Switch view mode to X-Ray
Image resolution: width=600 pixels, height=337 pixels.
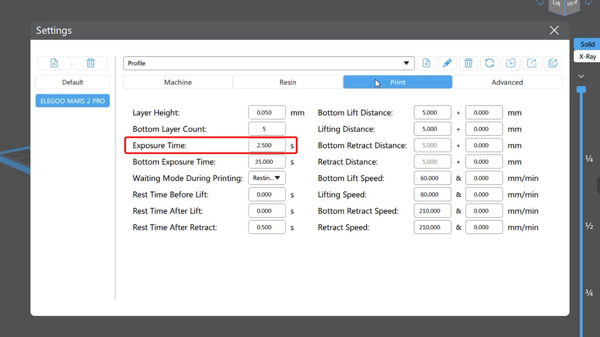[587, 57]
